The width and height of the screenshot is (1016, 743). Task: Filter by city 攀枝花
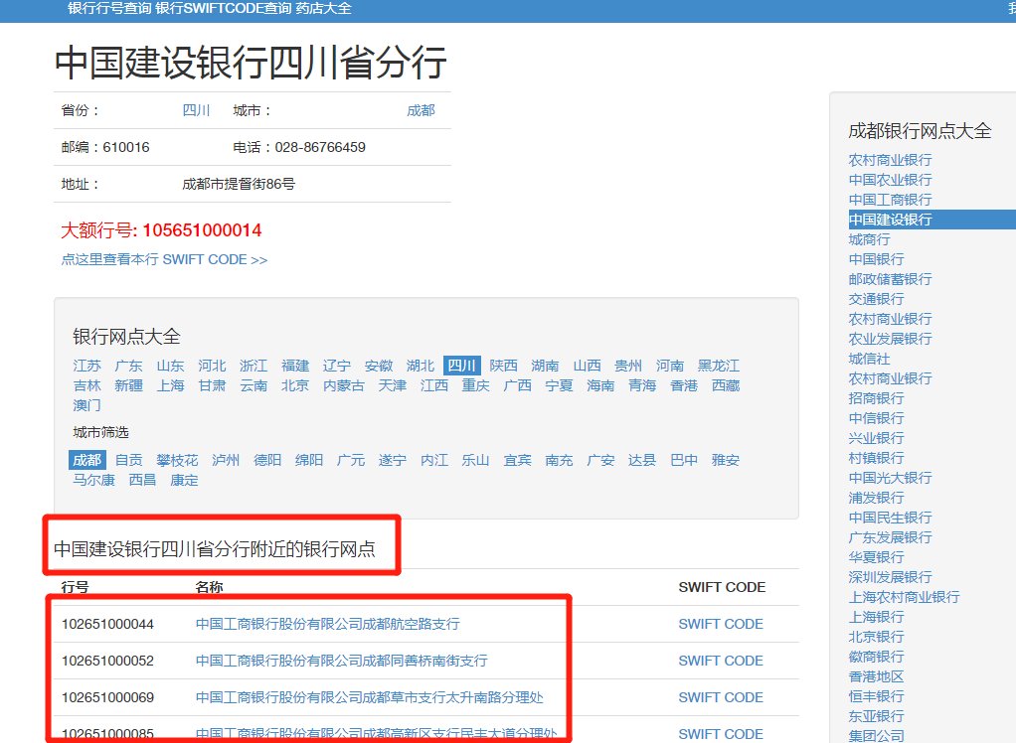(x=177, y=460)
